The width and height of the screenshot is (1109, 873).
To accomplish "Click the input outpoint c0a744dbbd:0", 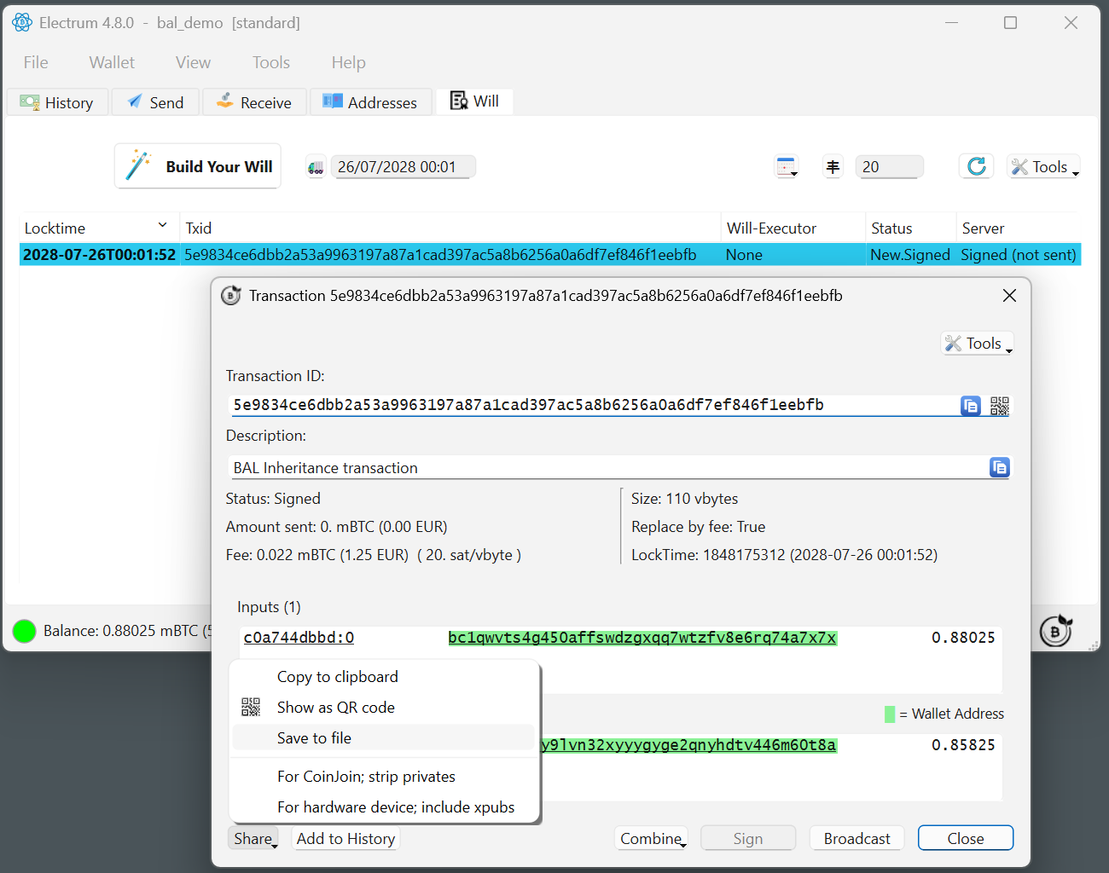I will coord(299,638).
